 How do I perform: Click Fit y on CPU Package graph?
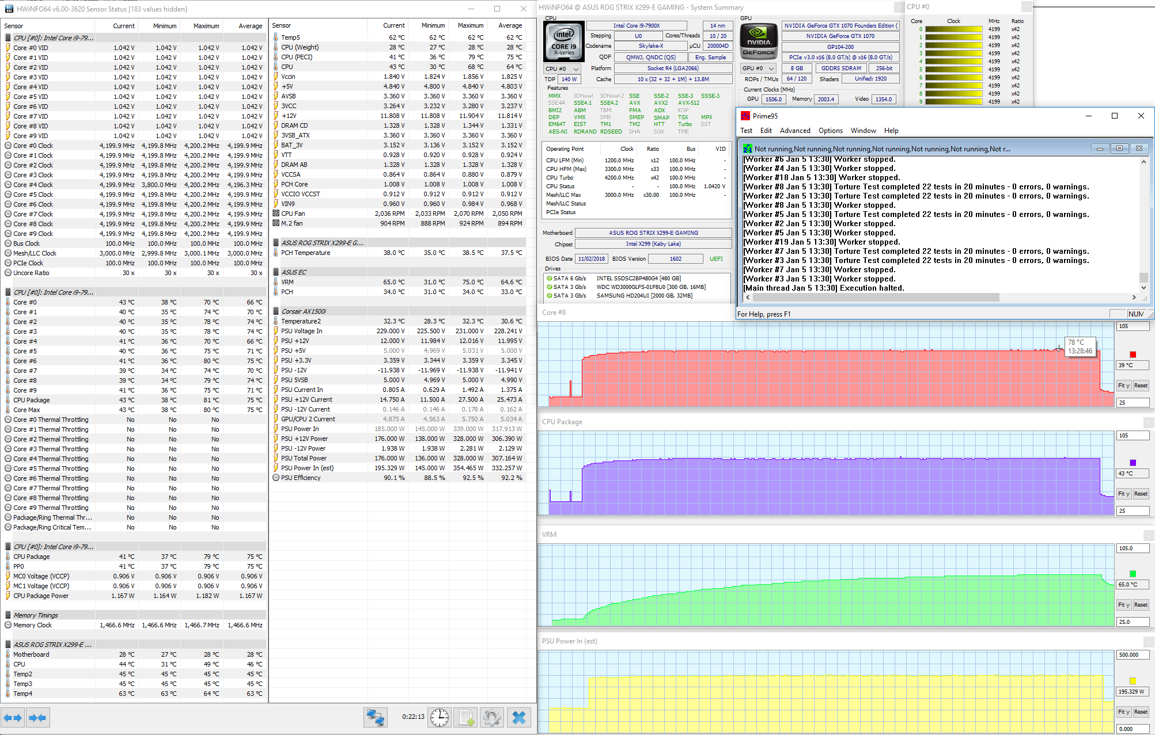pyautogui.click(x=1124, y=494)
